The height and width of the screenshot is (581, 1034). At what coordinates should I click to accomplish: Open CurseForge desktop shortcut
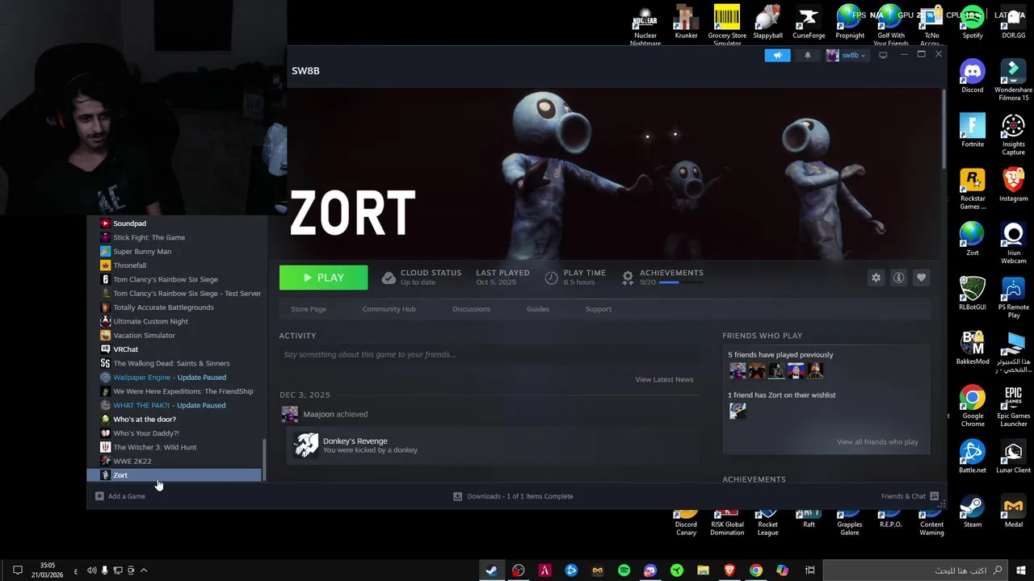click(809, 23)
